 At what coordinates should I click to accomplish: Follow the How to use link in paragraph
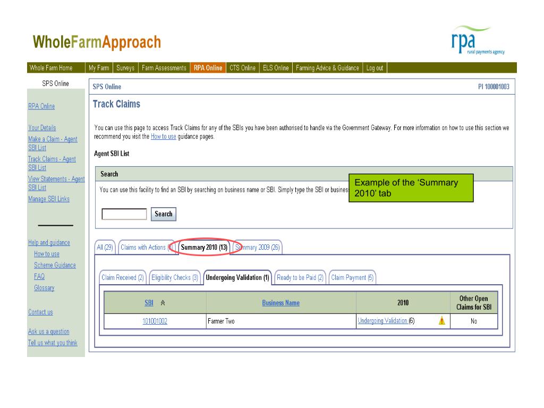pyautogui.click(x=164, y=137)
